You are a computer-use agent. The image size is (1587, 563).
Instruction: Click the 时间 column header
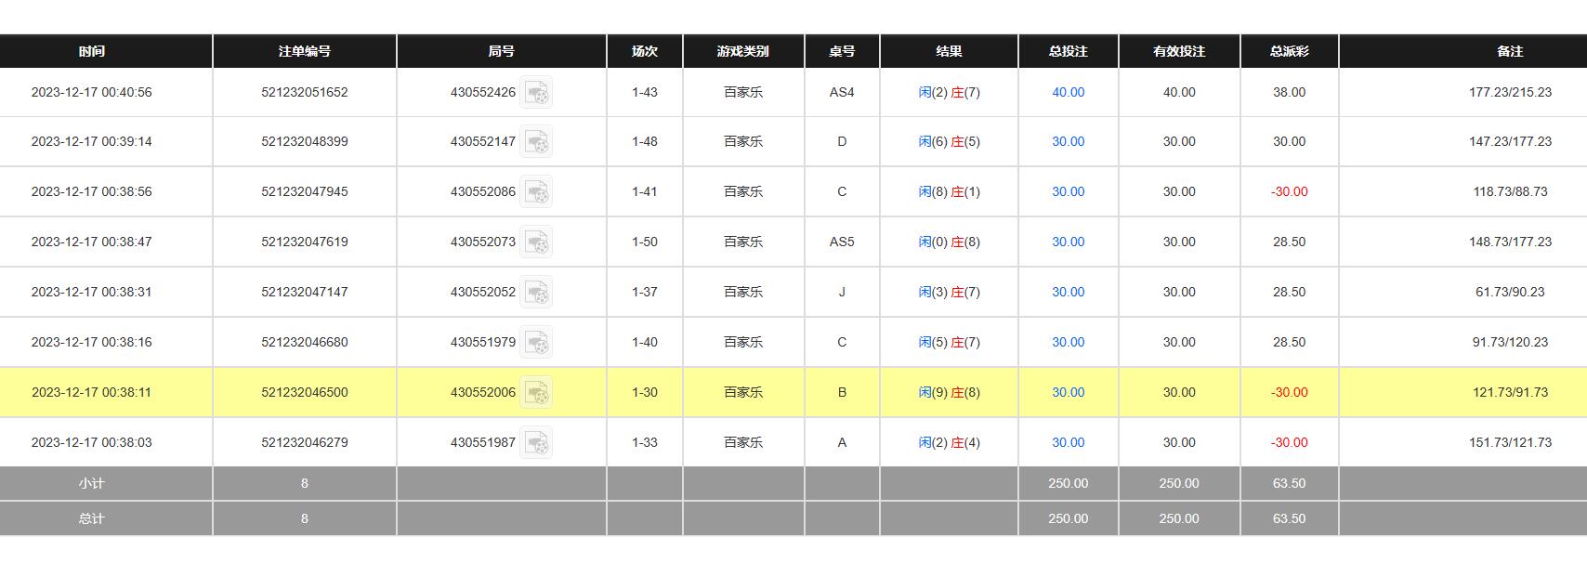click(x=92, y=52)
